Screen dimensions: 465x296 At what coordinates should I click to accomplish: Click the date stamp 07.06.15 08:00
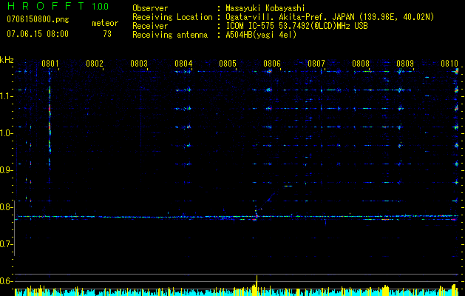[x=38, y=34]
